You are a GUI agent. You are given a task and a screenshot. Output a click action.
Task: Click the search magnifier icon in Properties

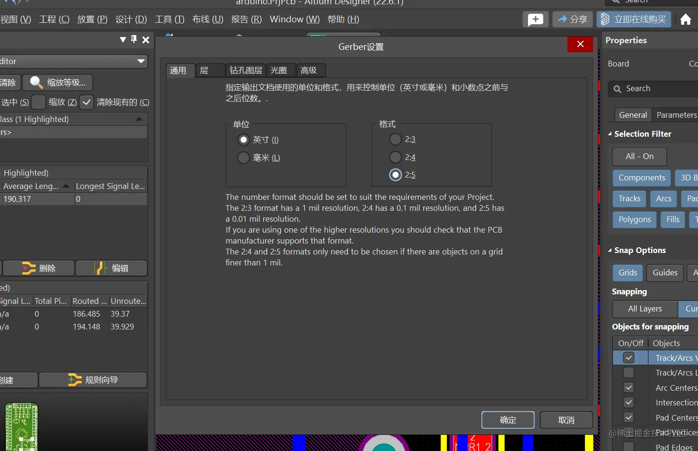pyautogui.click(x=617, y=89)
